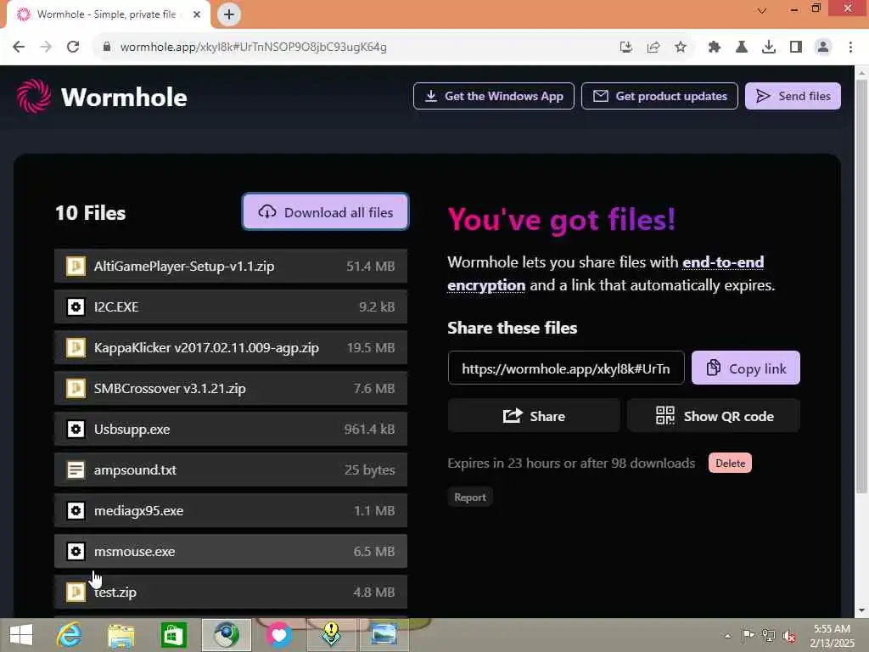This screenshot has width=869, height=652.
Task: Click the Chrome labs flask icon
Action: point(742,48)
